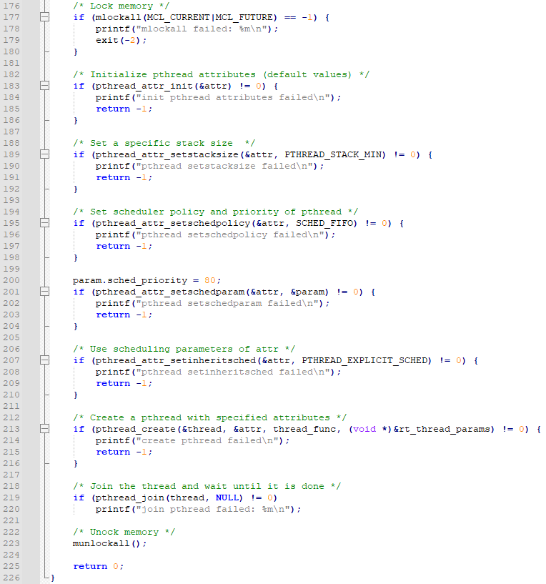546x584 pixels.
Task: Collapse the pthread_attr_init if block fold
Action: pos(44,86)
